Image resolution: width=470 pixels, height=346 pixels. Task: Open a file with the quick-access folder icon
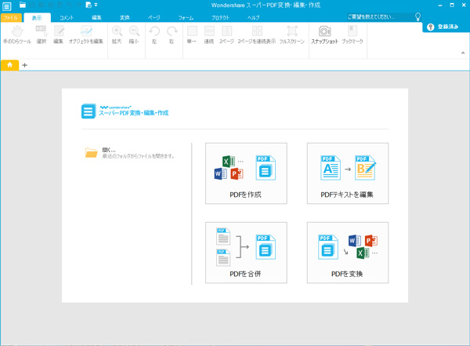tap(23, 5)
